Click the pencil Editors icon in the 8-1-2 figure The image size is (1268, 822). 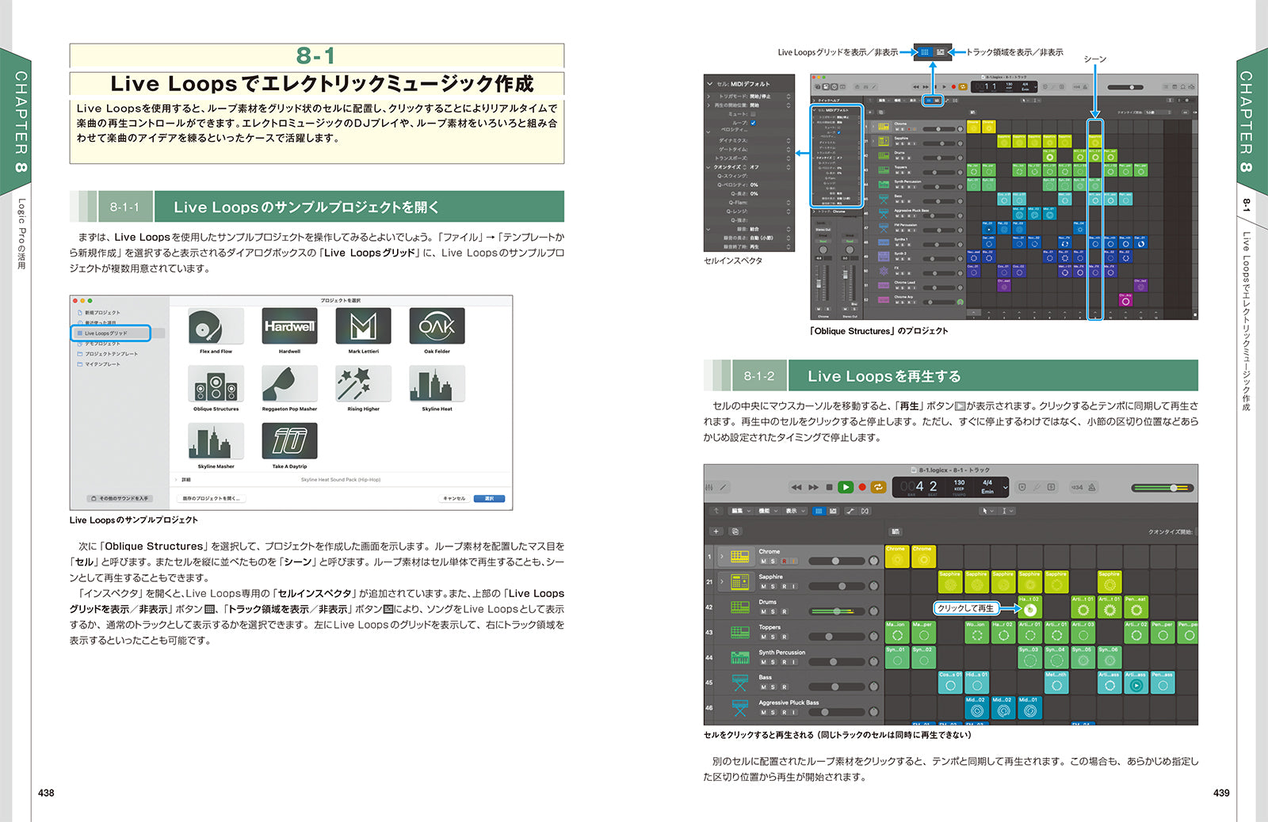(x=724, y=487)
